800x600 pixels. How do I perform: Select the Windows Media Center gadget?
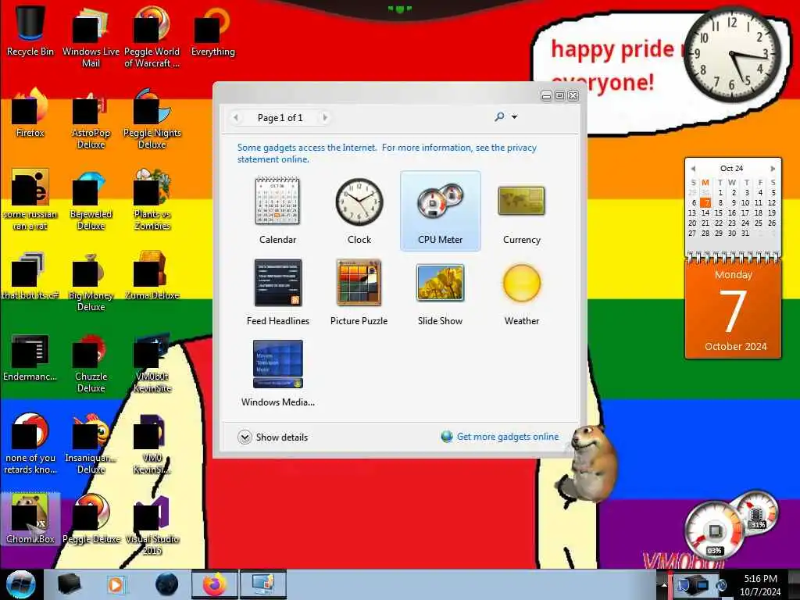(x=277, y=373)
